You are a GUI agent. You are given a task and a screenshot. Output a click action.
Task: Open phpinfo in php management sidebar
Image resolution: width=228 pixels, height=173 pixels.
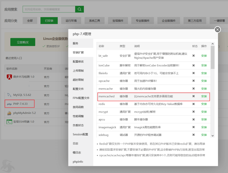click(81, 162)
